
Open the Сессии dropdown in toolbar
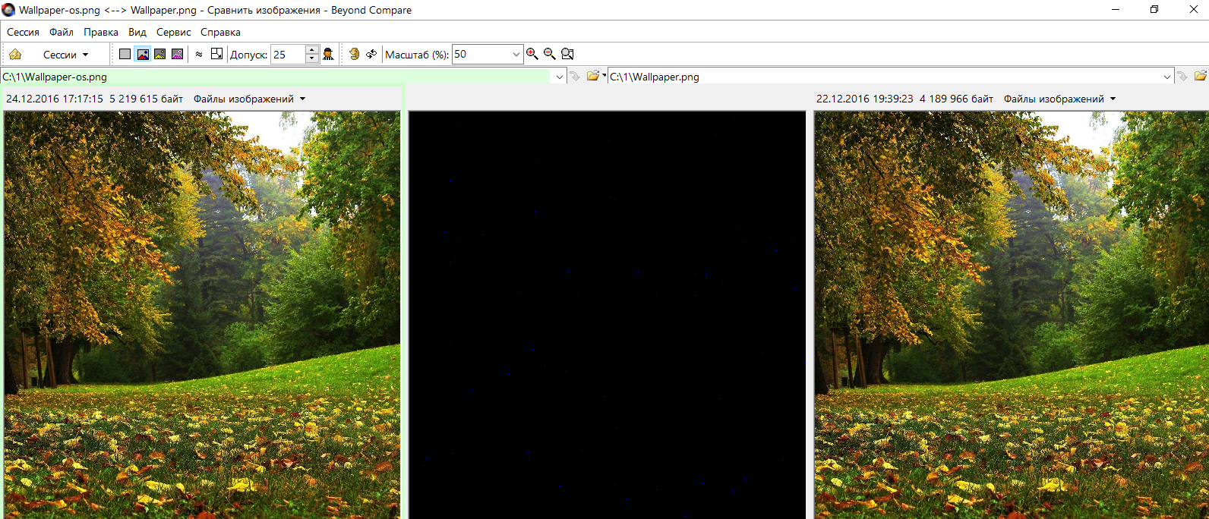65,55
